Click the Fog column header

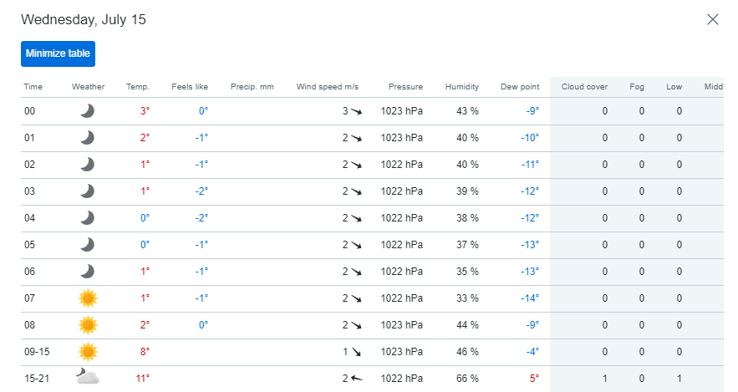(x=637, y=87)
